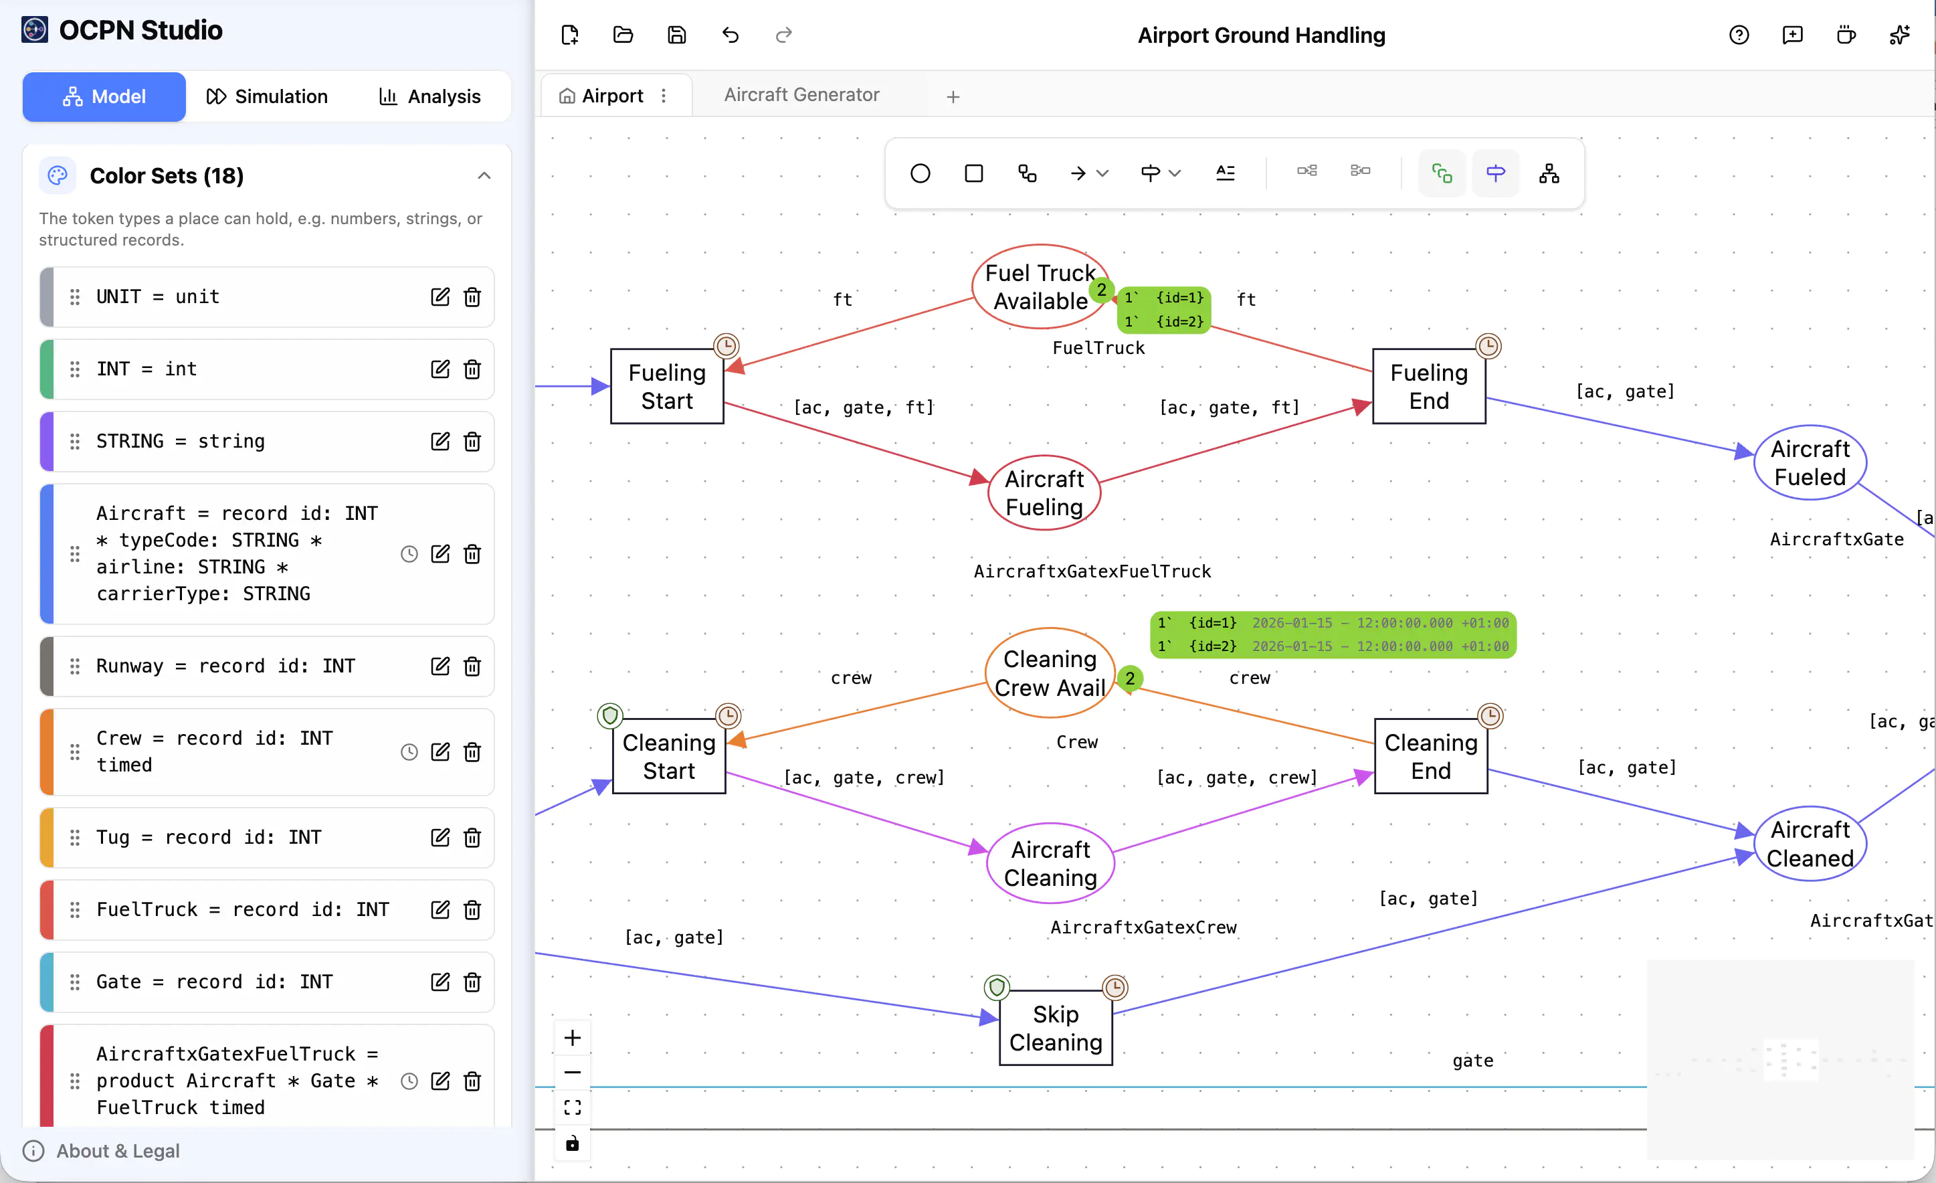
Task: Select the Fueling Start transition
Action: 667,386
